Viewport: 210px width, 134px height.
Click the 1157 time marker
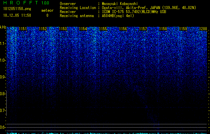pos(143,28)
